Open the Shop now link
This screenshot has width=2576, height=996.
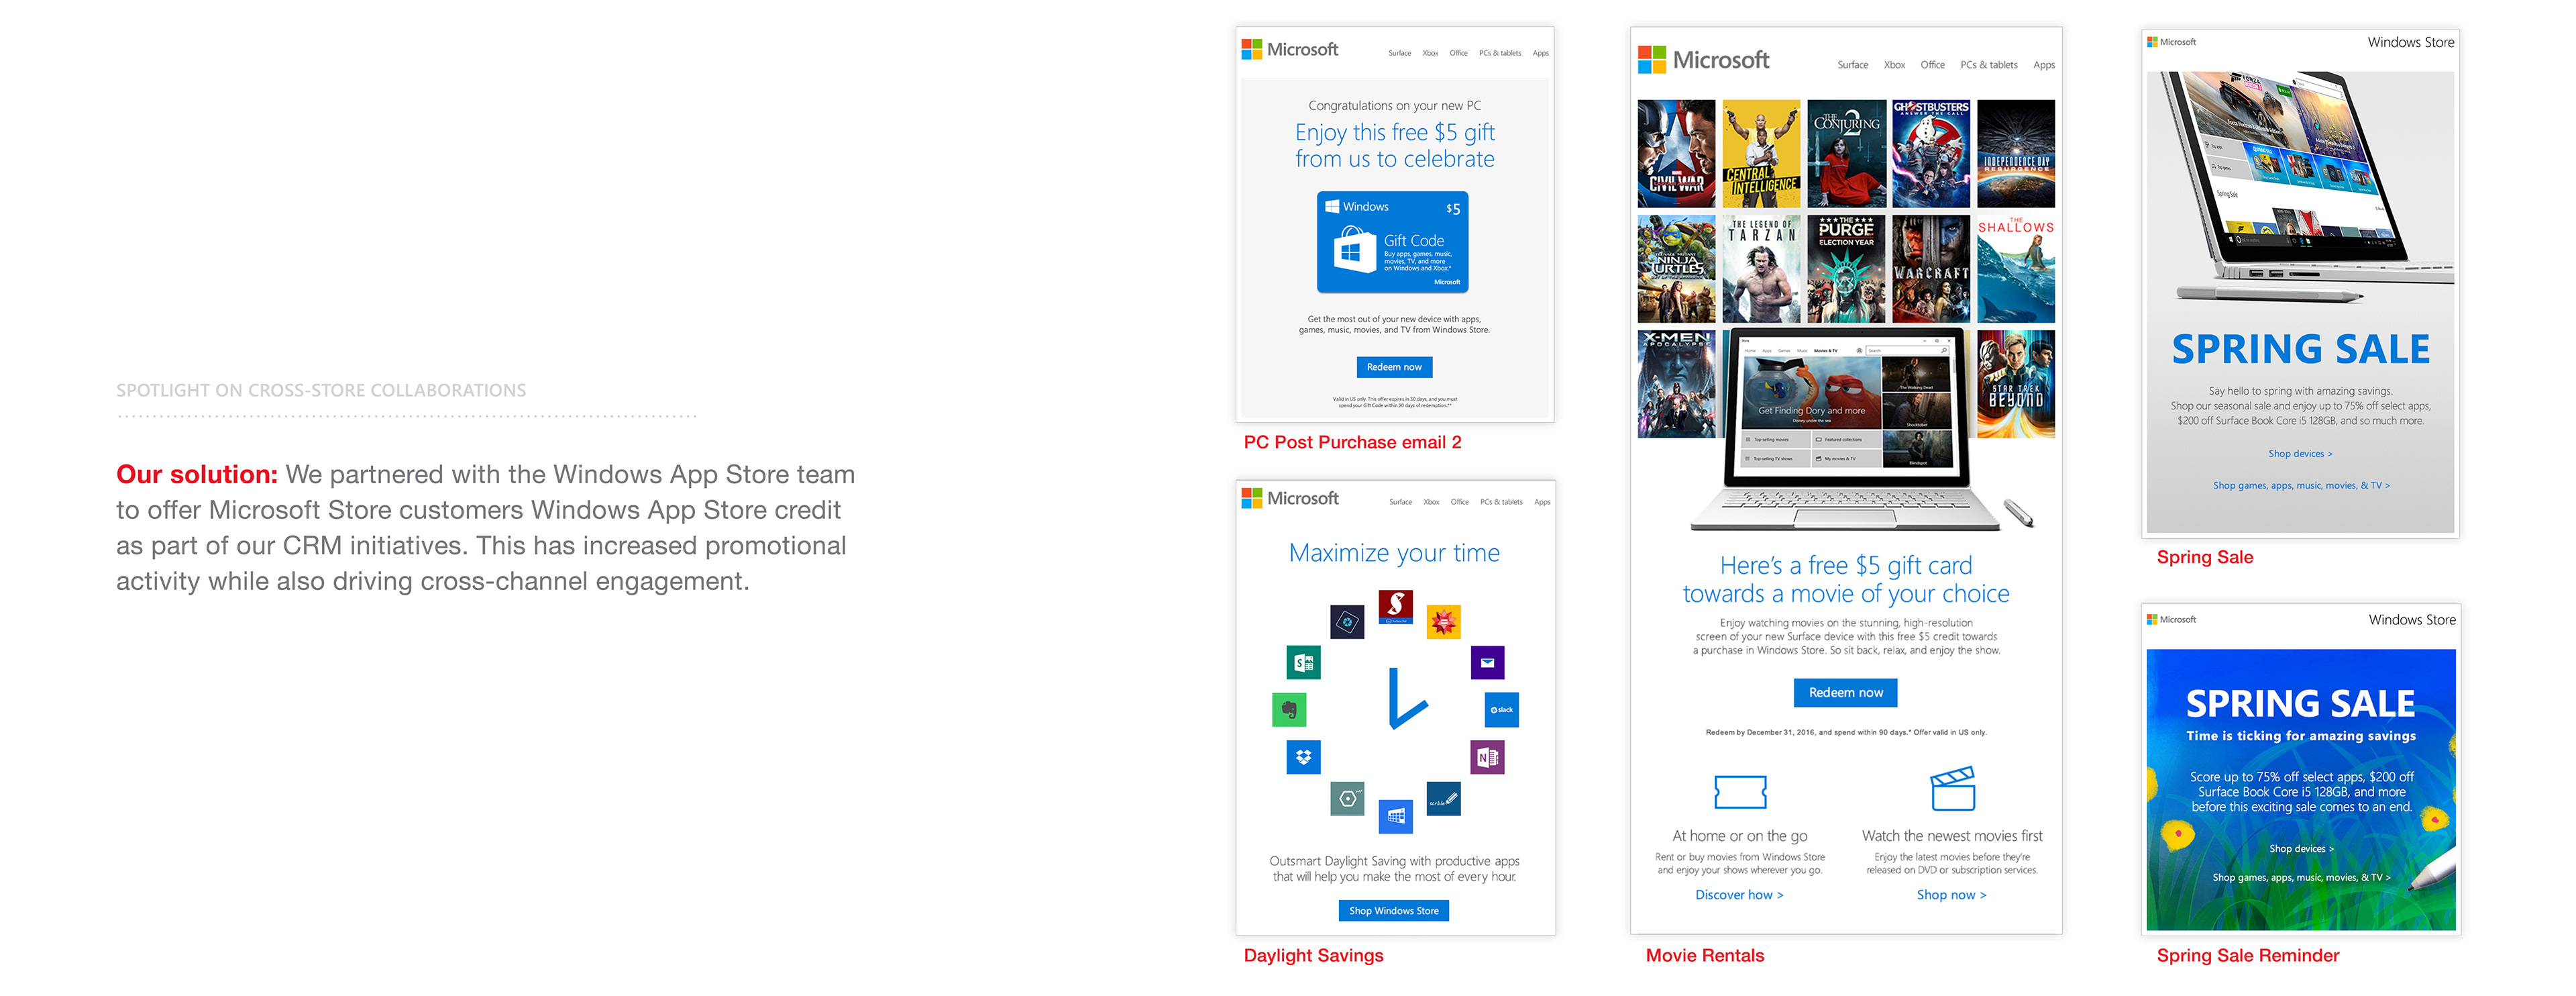tap(1951, 895)
